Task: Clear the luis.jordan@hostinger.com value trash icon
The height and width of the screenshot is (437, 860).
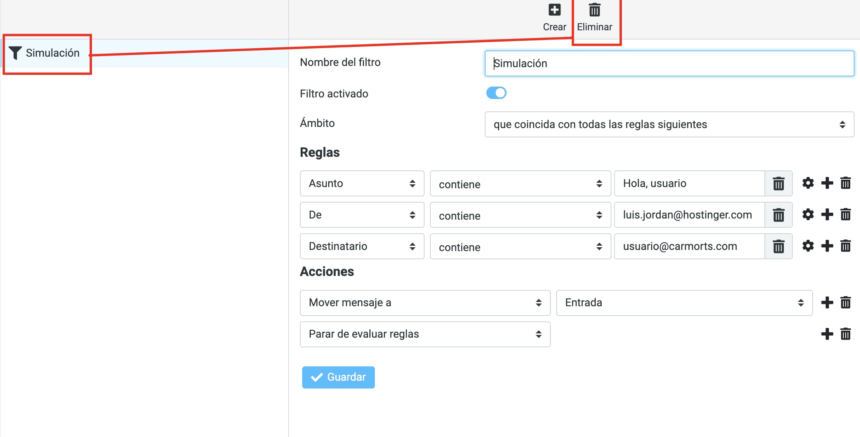Action: 778,215
